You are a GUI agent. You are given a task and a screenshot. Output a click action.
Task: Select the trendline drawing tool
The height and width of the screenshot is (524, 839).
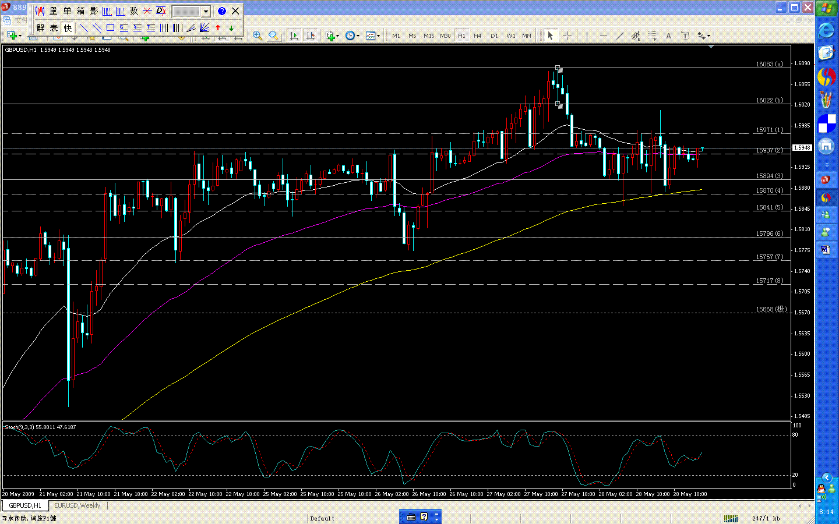pyautogui.click(x=619, y=36)
